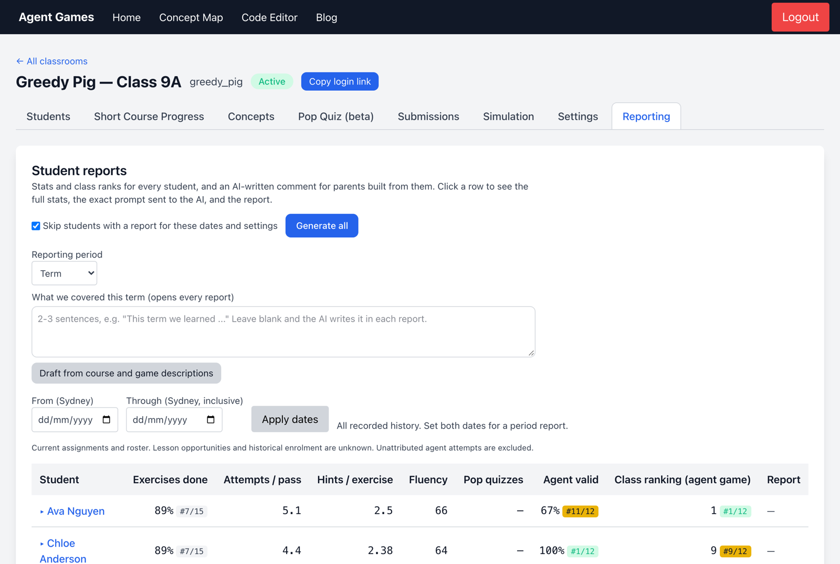Click the Student reports heading
This screenshot has height=564, width=840.
(x=79, y=171)
